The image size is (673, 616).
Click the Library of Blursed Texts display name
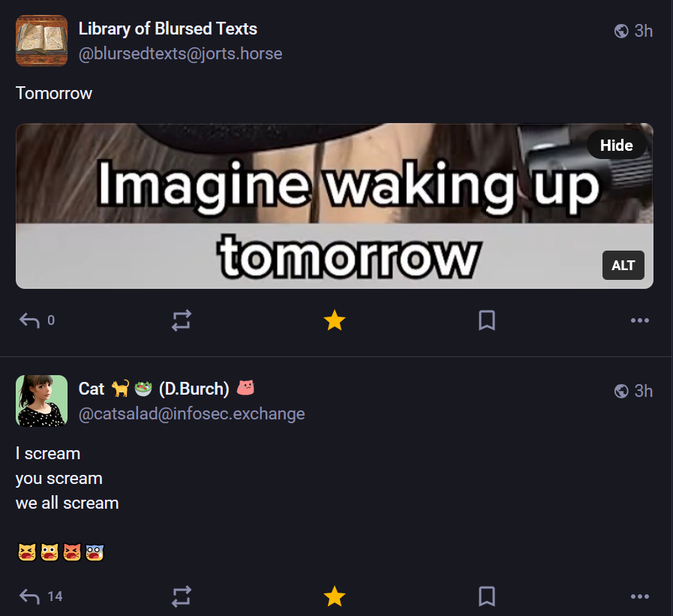[168, 29]
